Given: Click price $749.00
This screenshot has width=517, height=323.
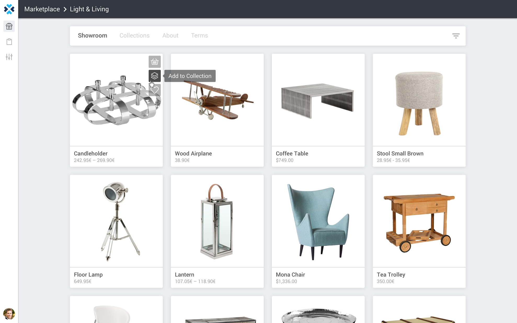Looking at the screenshot, I should point(285,160).
